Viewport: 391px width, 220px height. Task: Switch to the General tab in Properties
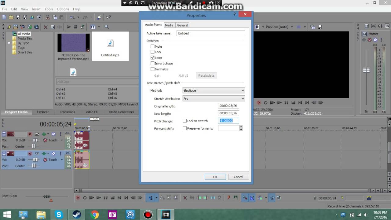pyautogui.click(x=182, y=25)
